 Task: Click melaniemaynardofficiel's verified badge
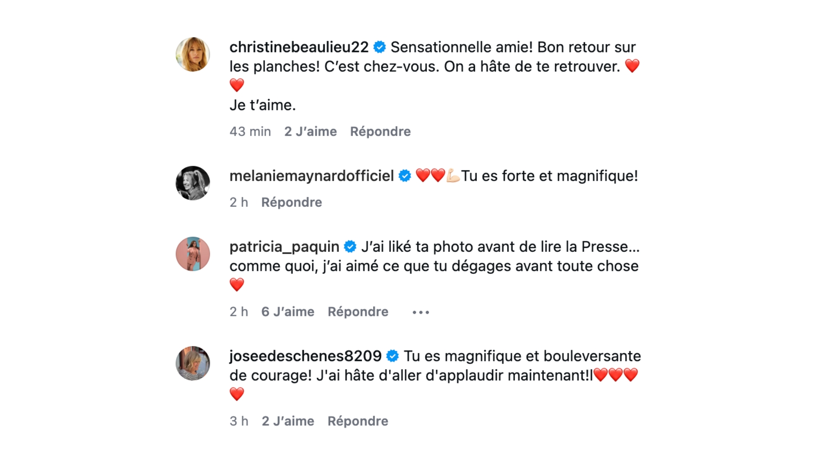tap(405, 176)
